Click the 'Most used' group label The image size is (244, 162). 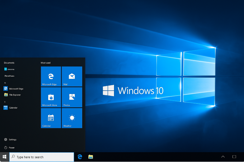click(x=46, y=63)
